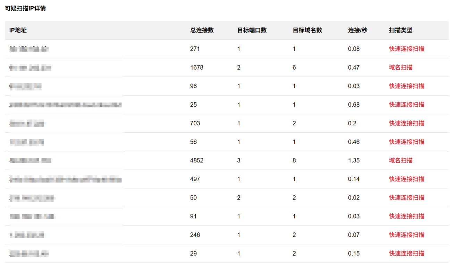
Task: Click 快速连接扫描 in the 271-connections row
Action: click(407, 49)
